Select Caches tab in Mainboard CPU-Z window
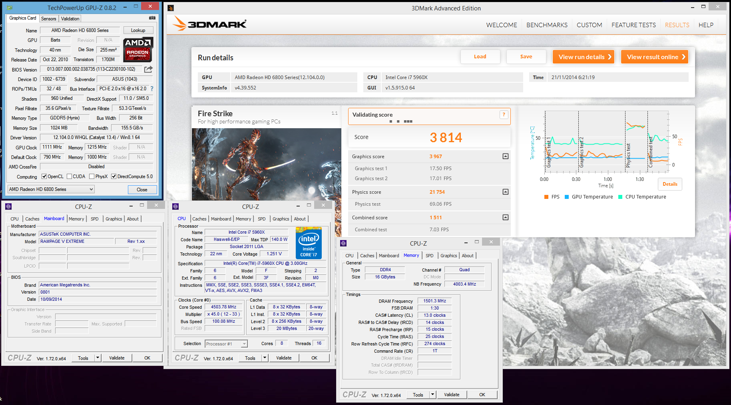Image resolution: width=731 pixels, height=405 pixels. click(x=32, y=219)
